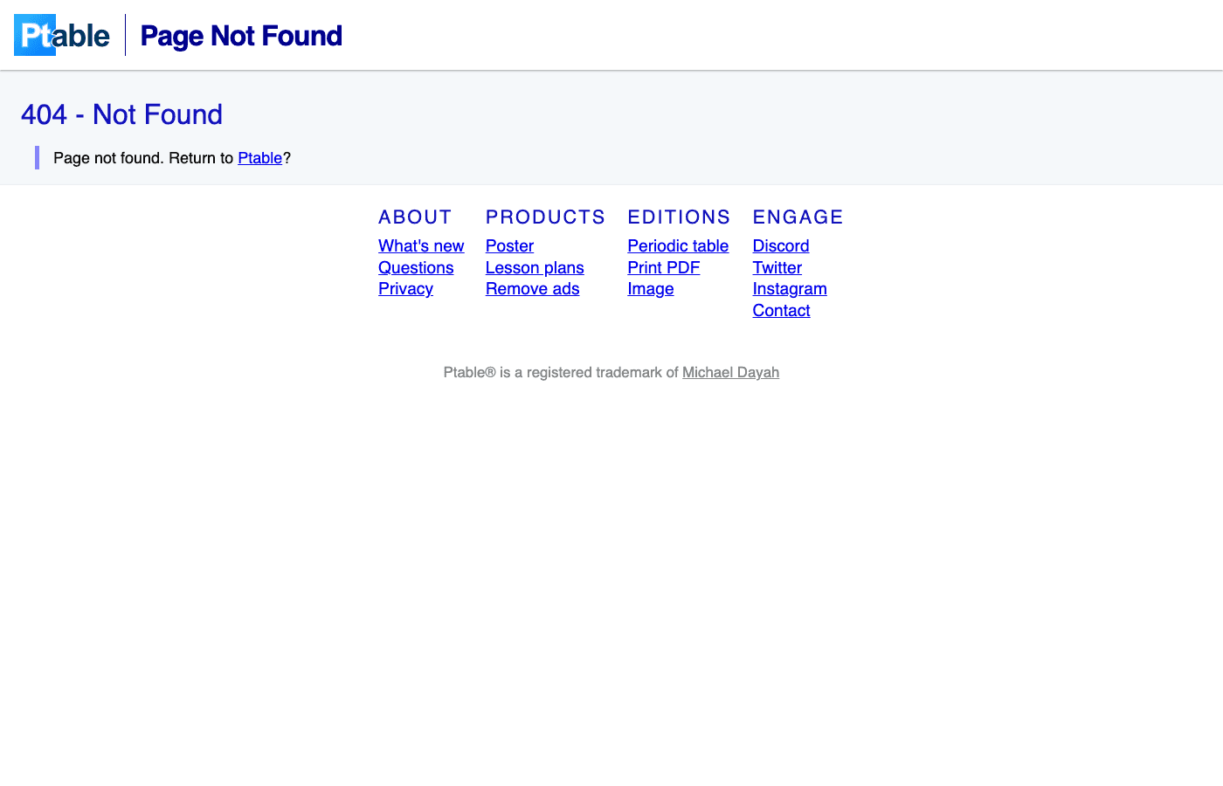Click the Print PDF link
The image size is (1223, 786).
[x=663, y=268]
